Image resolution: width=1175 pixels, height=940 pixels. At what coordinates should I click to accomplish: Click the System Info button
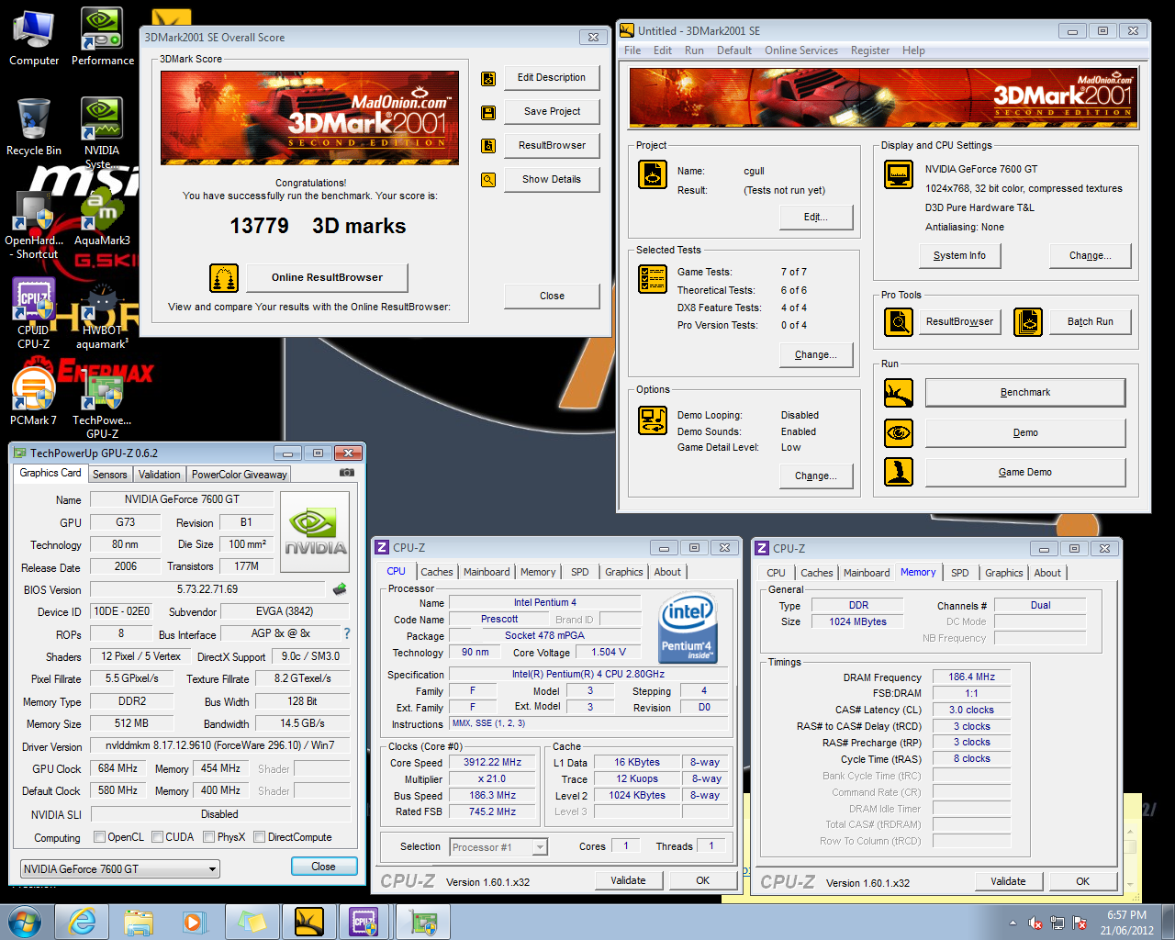(959, 256)
